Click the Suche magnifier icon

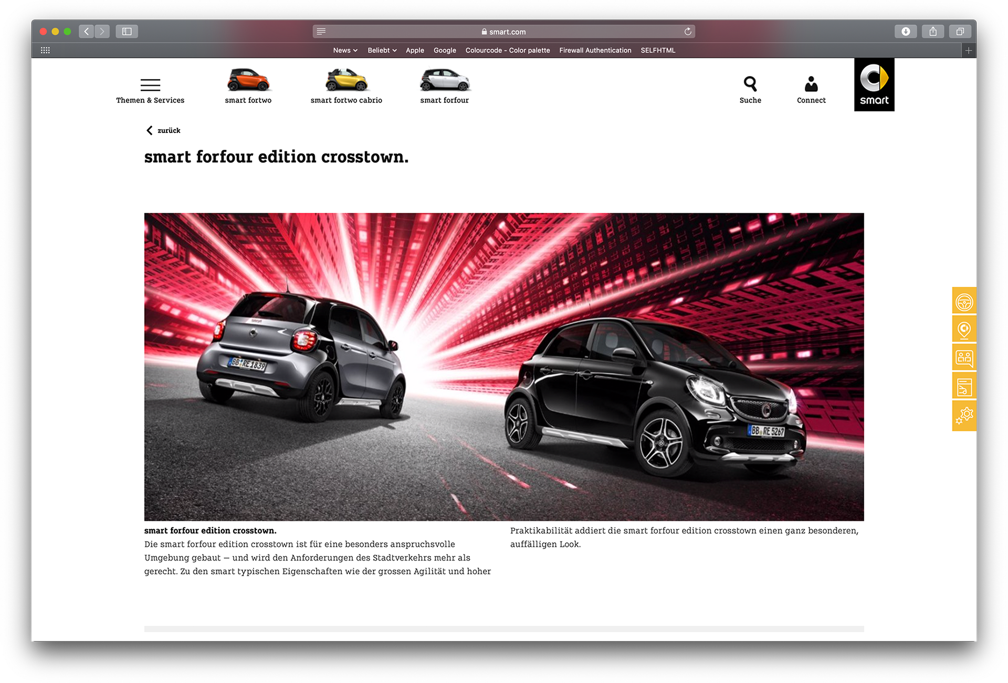(x=750, y=84)
